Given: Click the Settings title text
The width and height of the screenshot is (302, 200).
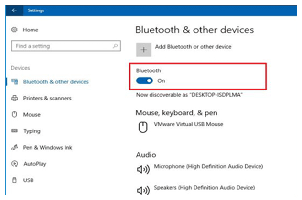Looking at the screenshot, I should [36, 10].
